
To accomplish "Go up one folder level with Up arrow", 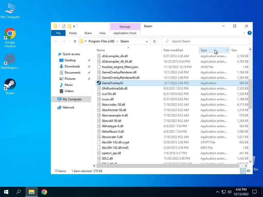I will [x=75, y=41].
